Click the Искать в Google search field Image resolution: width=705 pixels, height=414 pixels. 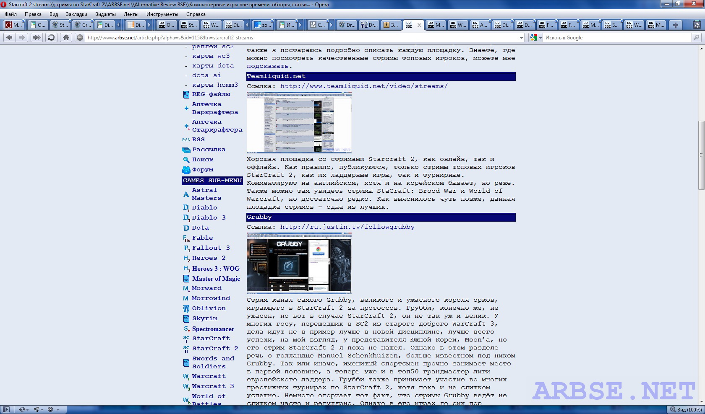click(x=617, y=38)
